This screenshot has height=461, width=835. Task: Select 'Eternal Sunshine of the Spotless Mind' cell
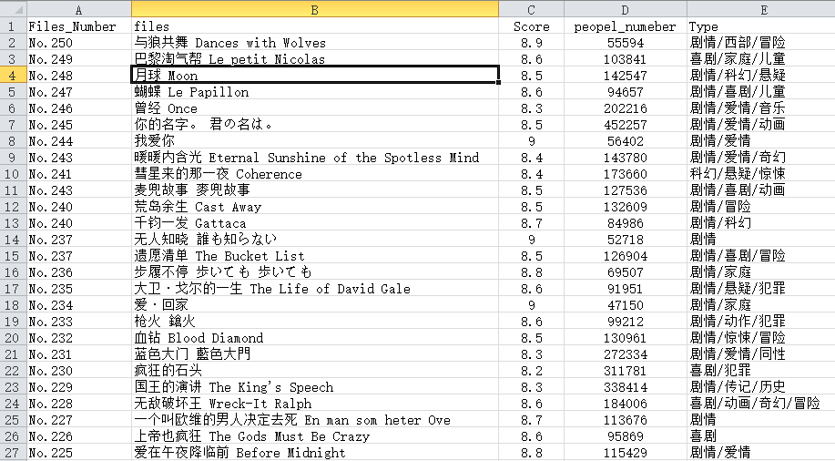315,158
